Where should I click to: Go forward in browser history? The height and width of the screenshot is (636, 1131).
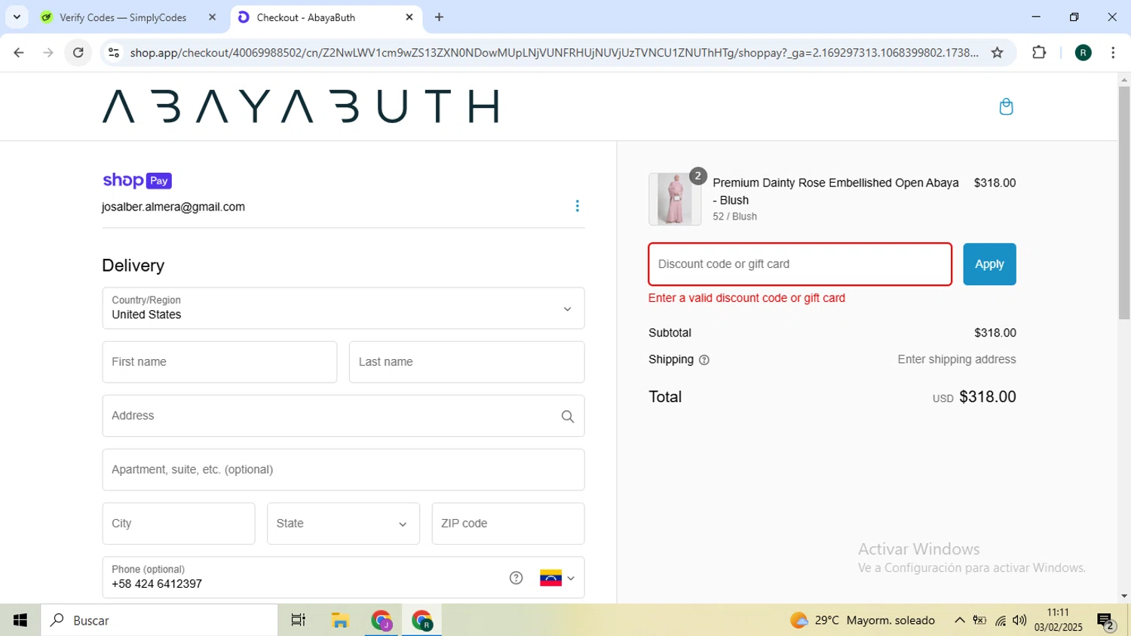[x=48, y=53]
